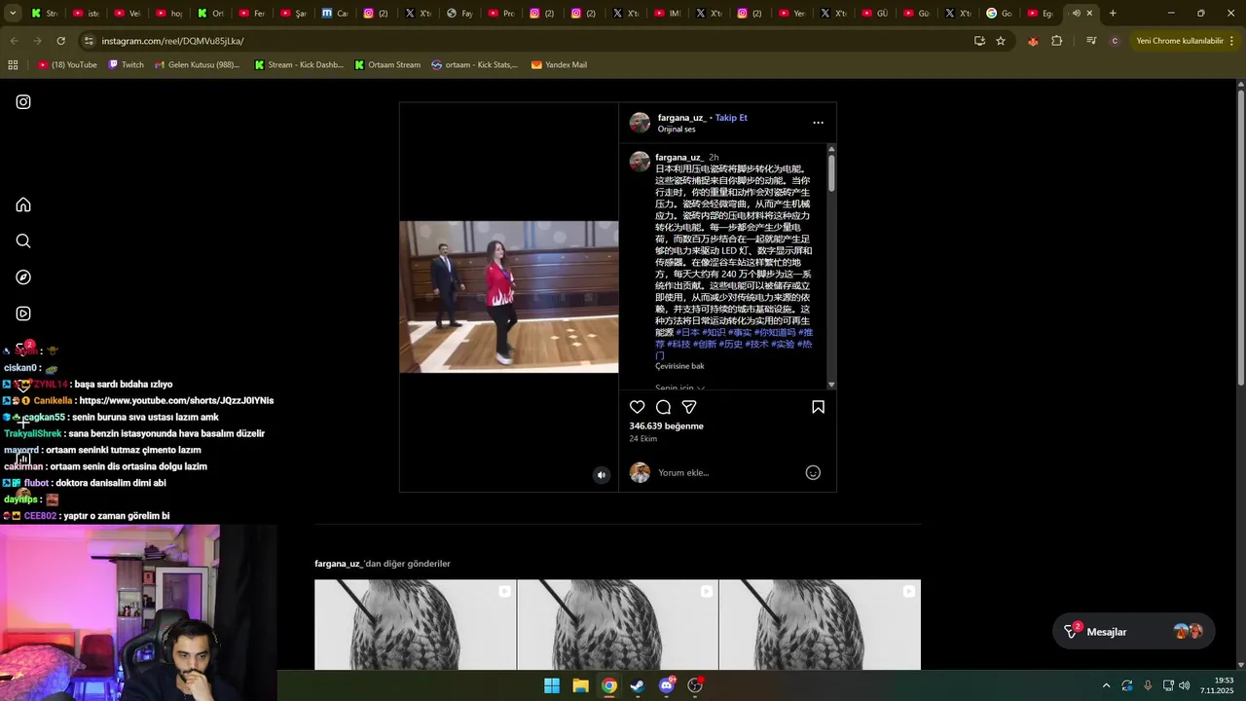Share the reel with paper plane icon

pos(689,407)
